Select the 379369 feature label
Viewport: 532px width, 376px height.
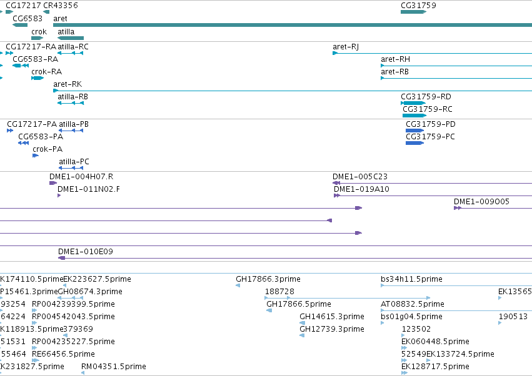[x=78, y=330]
